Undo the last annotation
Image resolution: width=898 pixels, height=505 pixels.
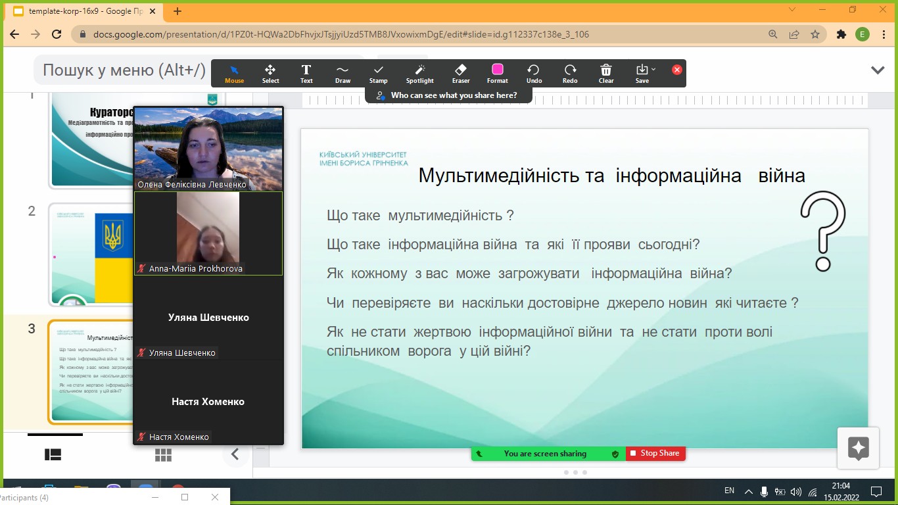534,73
